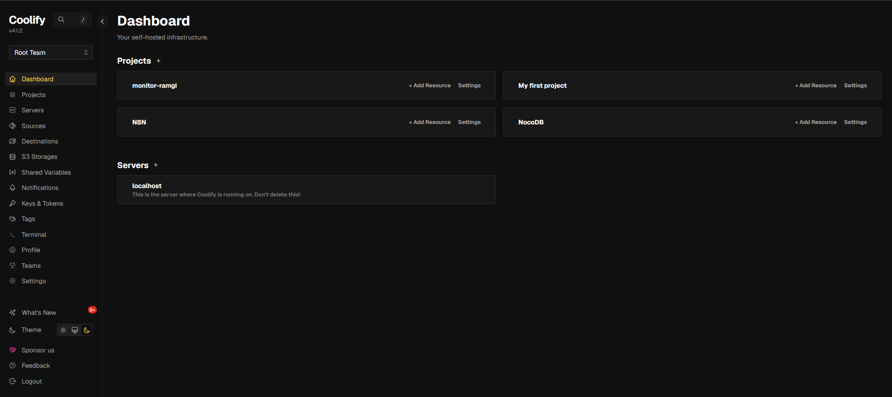
Task: Click the Feedback link text
Action: coord(36,365)
